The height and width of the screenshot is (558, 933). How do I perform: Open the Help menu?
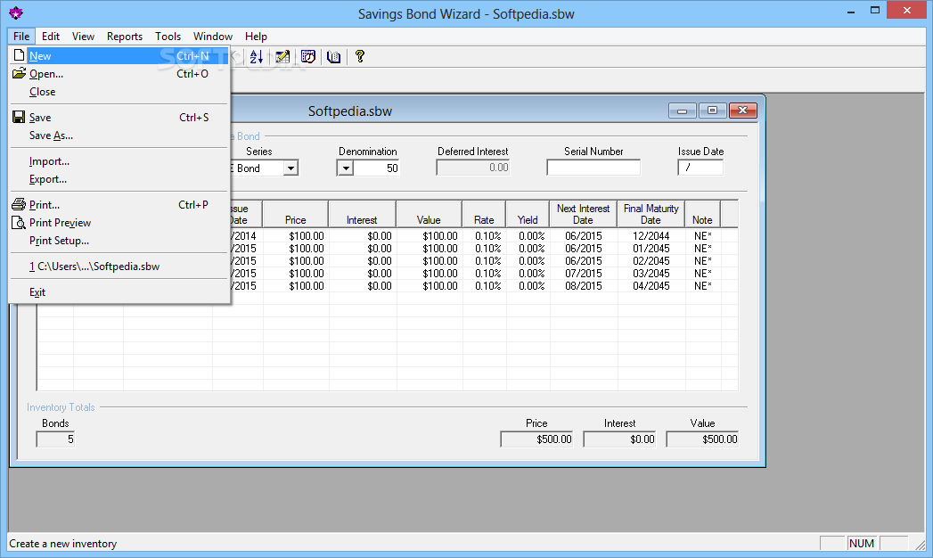coord(256,37)
